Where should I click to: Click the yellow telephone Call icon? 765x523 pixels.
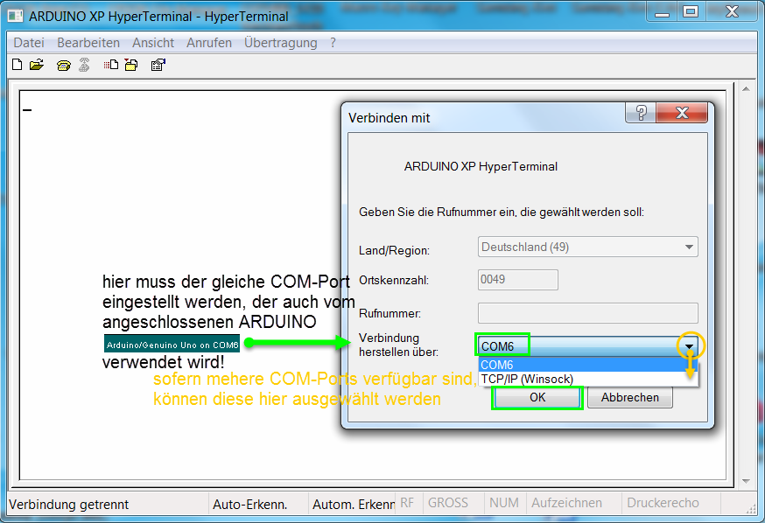pyautogui.click(x=63, y=65)
